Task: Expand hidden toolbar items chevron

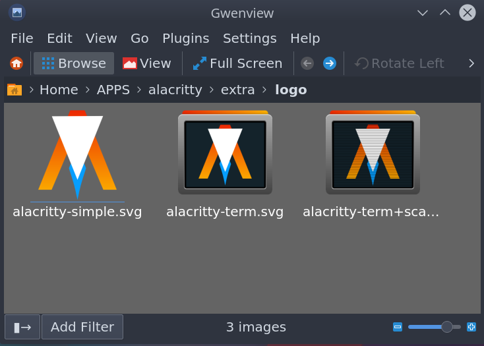Action: pos(471,63)
